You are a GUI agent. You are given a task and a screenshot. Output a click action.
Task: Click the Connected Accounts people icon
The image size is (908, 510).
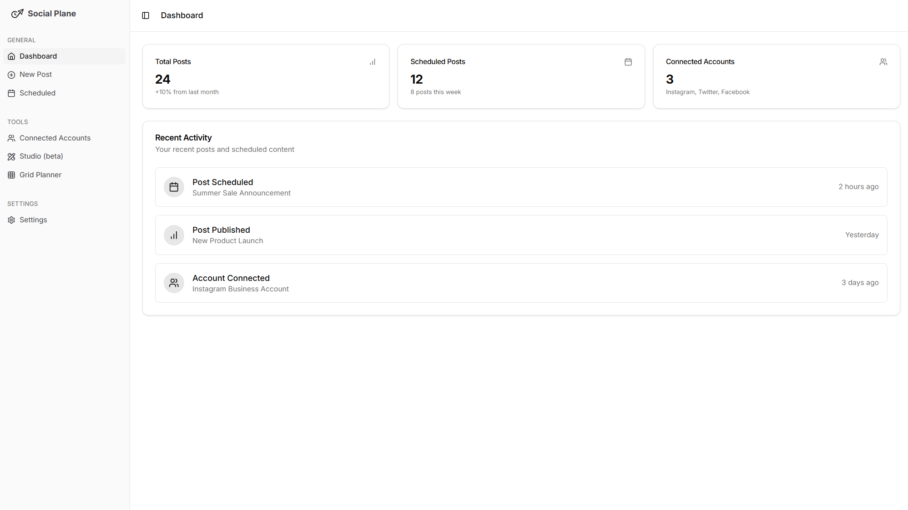point(883,62)
